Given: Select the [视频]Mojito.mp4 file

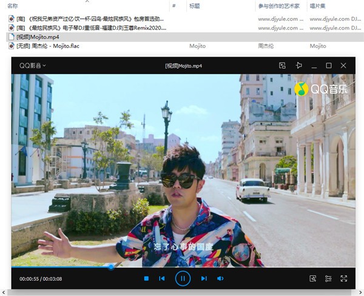Looking at the screenshot, I should [38, 37].
